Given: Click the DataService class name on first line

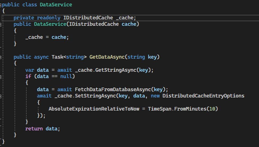Looking at the screenshot, I should tap(56, 5).
